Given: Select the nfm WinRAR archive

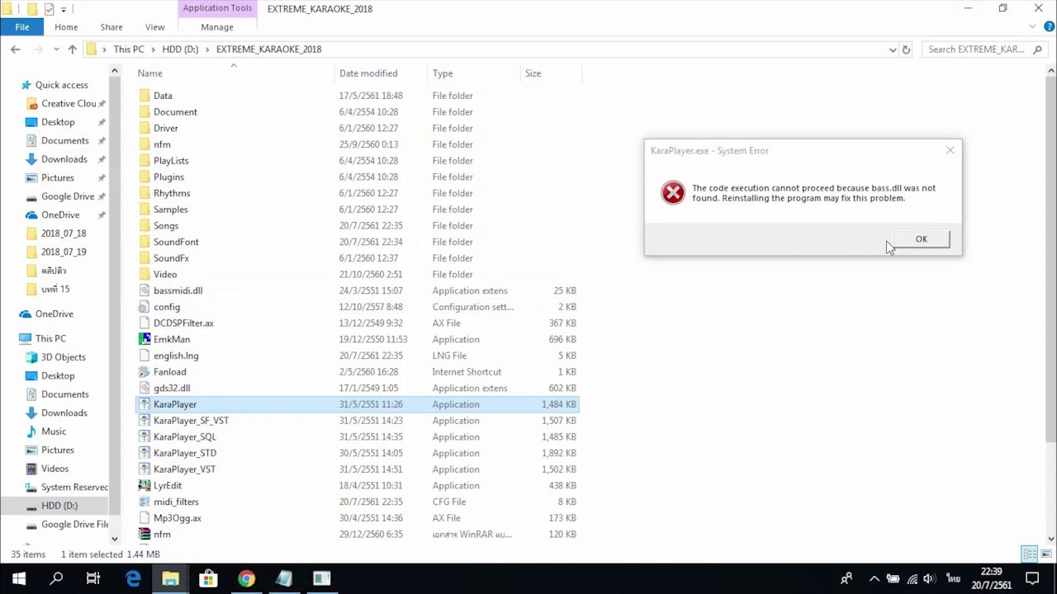Looking at the screenshot, I should tap(162, 534).
